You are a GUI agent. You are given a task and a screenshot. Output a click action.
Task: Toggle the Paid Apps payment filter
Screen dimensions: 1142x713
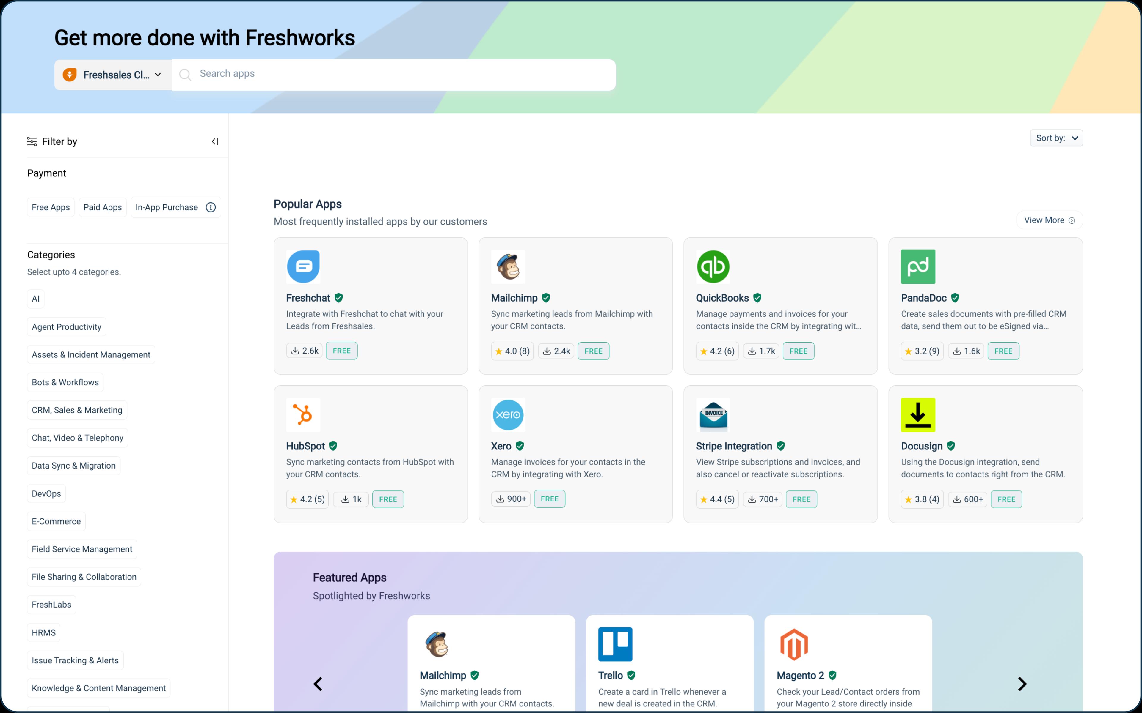(102, 207)
